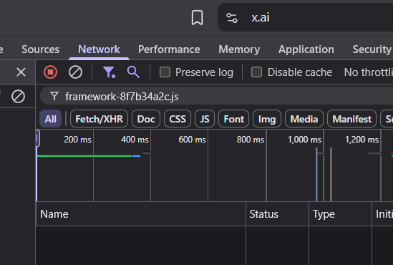Click the bookmark icon in address bar
This screenshot has width=393, height=265.
[x=198, y=18]
